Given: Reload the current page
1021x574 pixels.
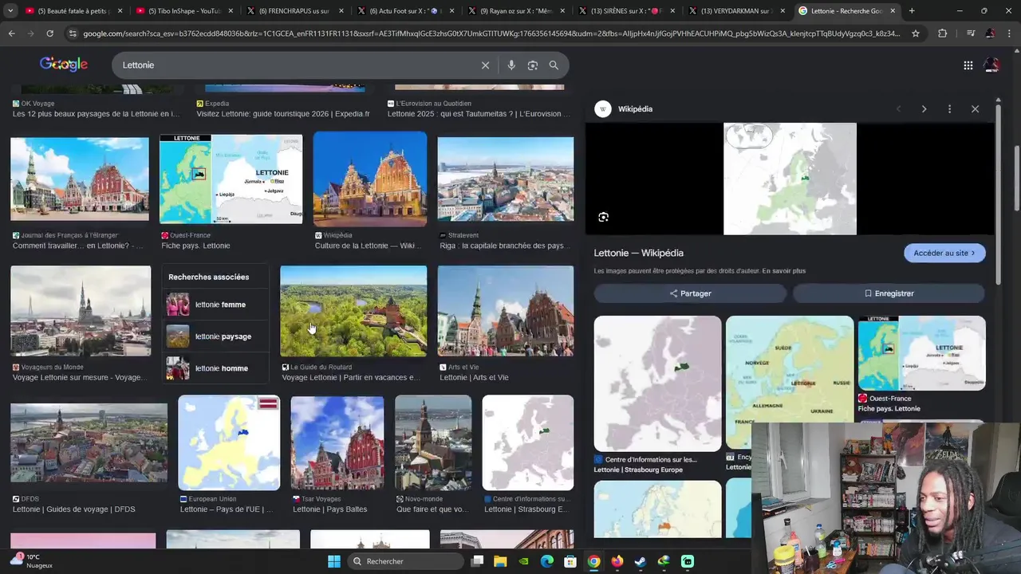Looking at the screenshot, I should pos(49,33).
